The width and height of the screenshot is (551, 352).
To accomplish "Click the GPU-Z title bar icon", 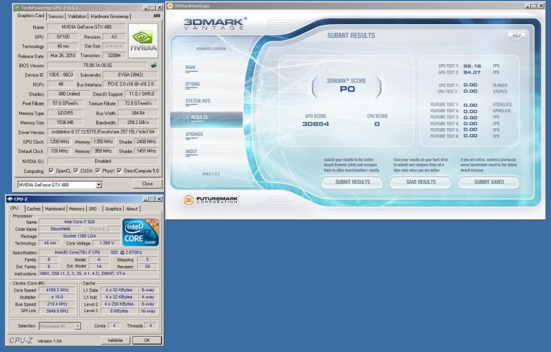I will point(17,8).
